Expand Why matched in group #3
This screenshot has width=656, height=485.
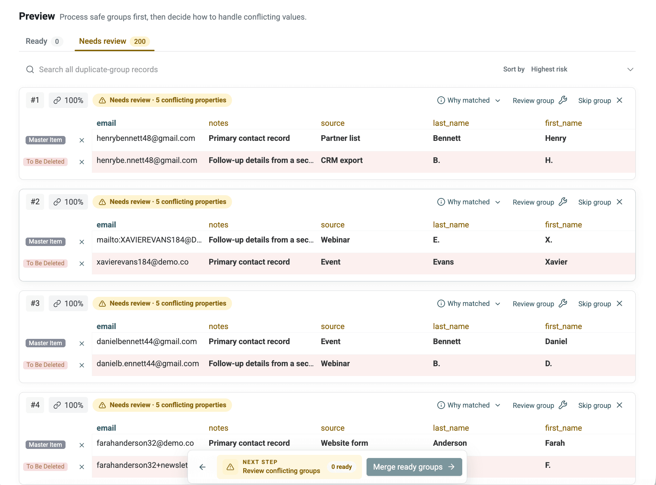469,303
